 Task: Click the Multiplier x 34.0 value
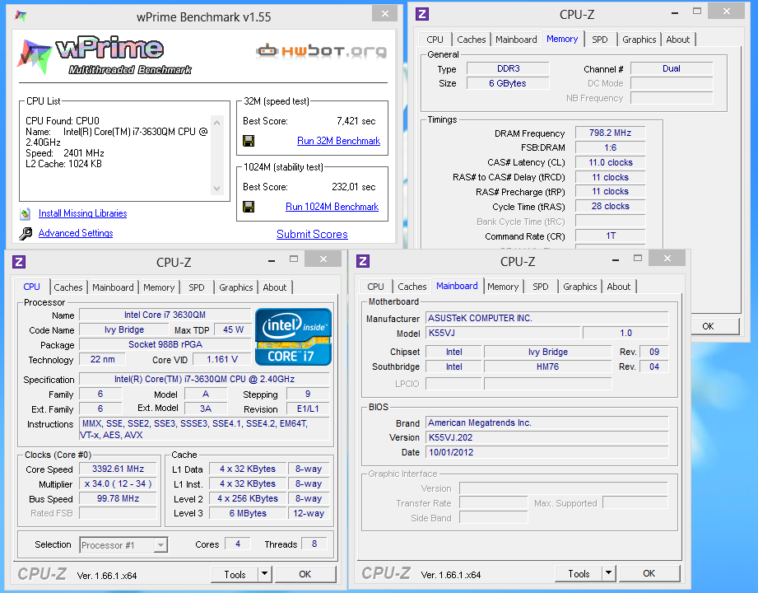118,483
